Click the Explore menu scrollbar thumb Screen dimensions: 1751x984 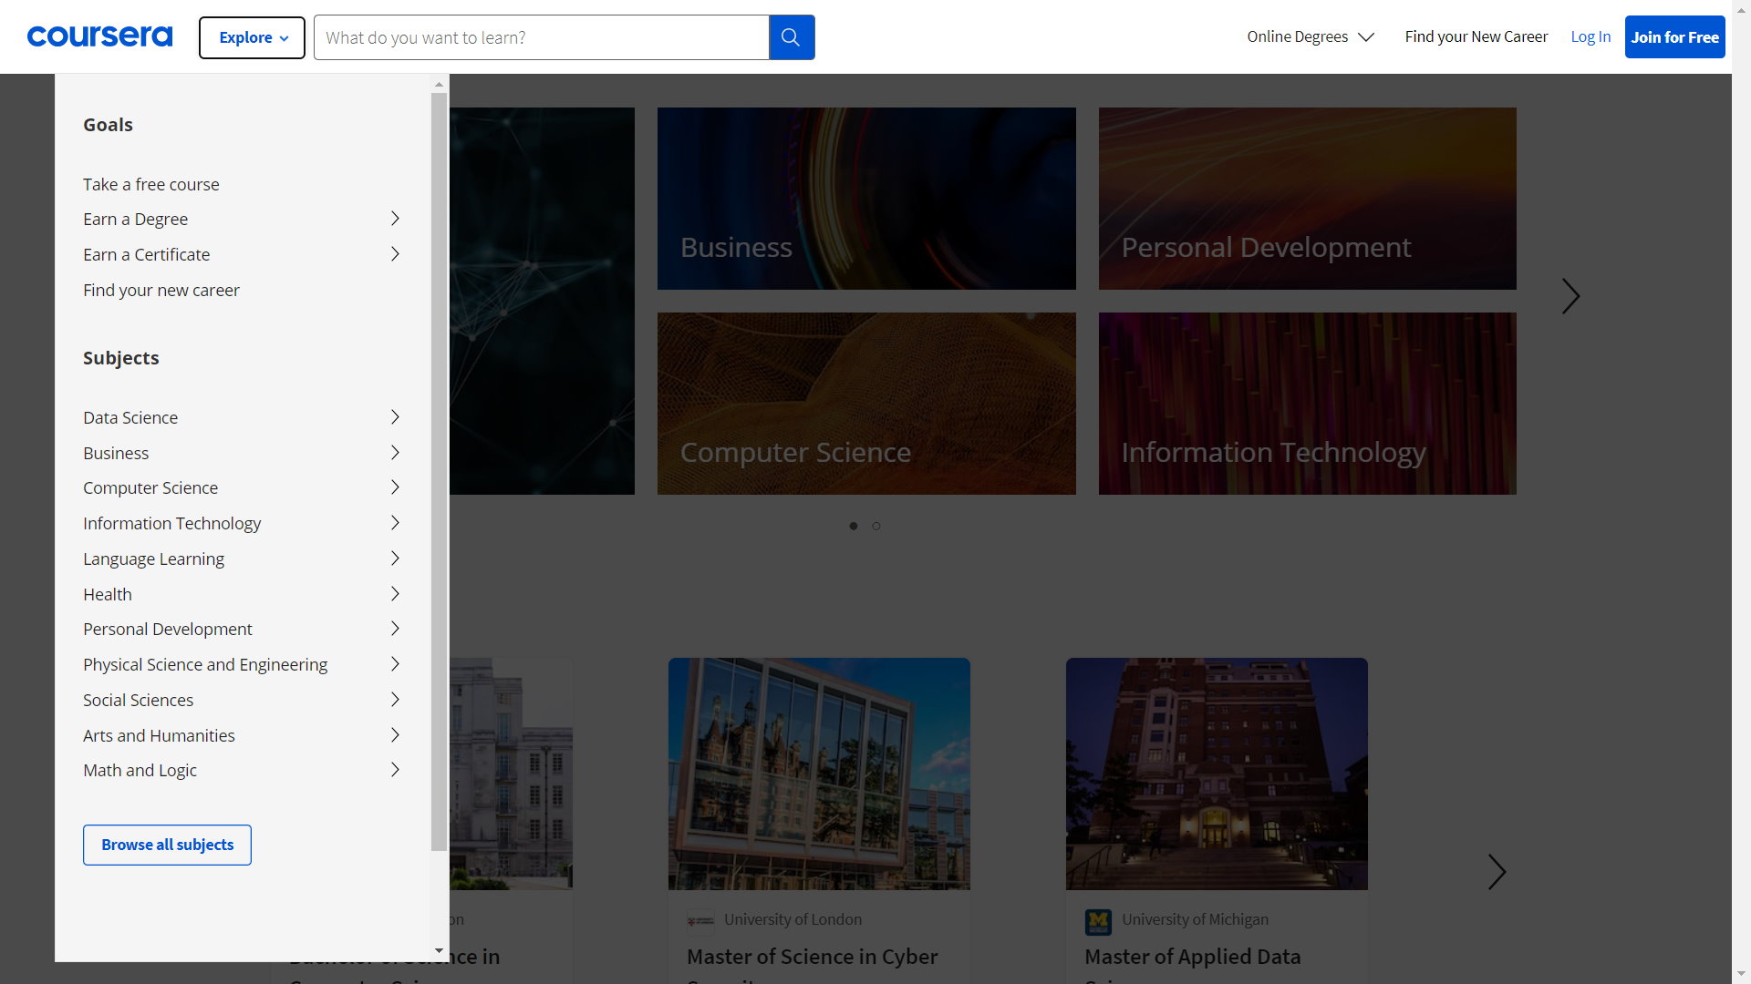439,472
